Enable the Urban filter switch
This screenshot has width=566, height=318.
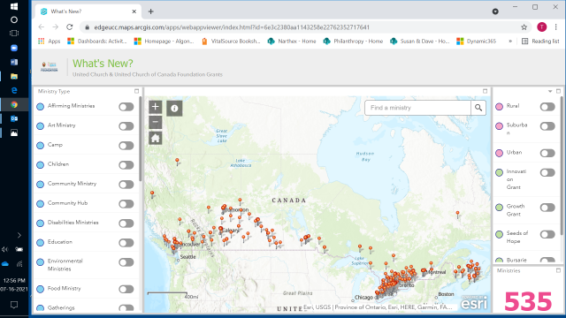click(547, 153)
